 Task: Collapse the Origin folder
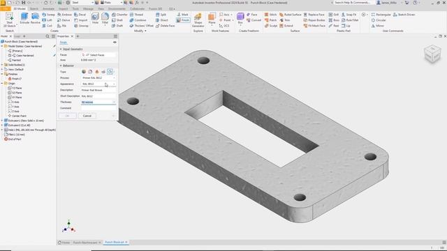coord(2,84)
